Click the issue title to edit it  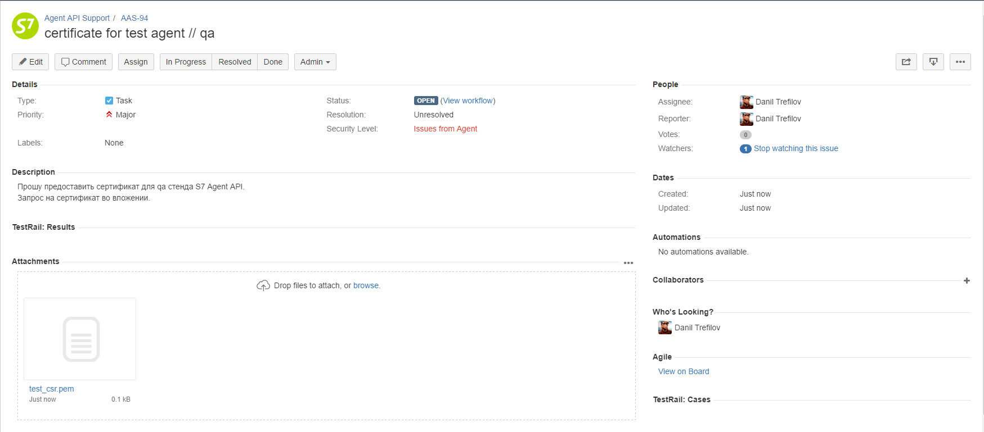click(x=129, y=33)
